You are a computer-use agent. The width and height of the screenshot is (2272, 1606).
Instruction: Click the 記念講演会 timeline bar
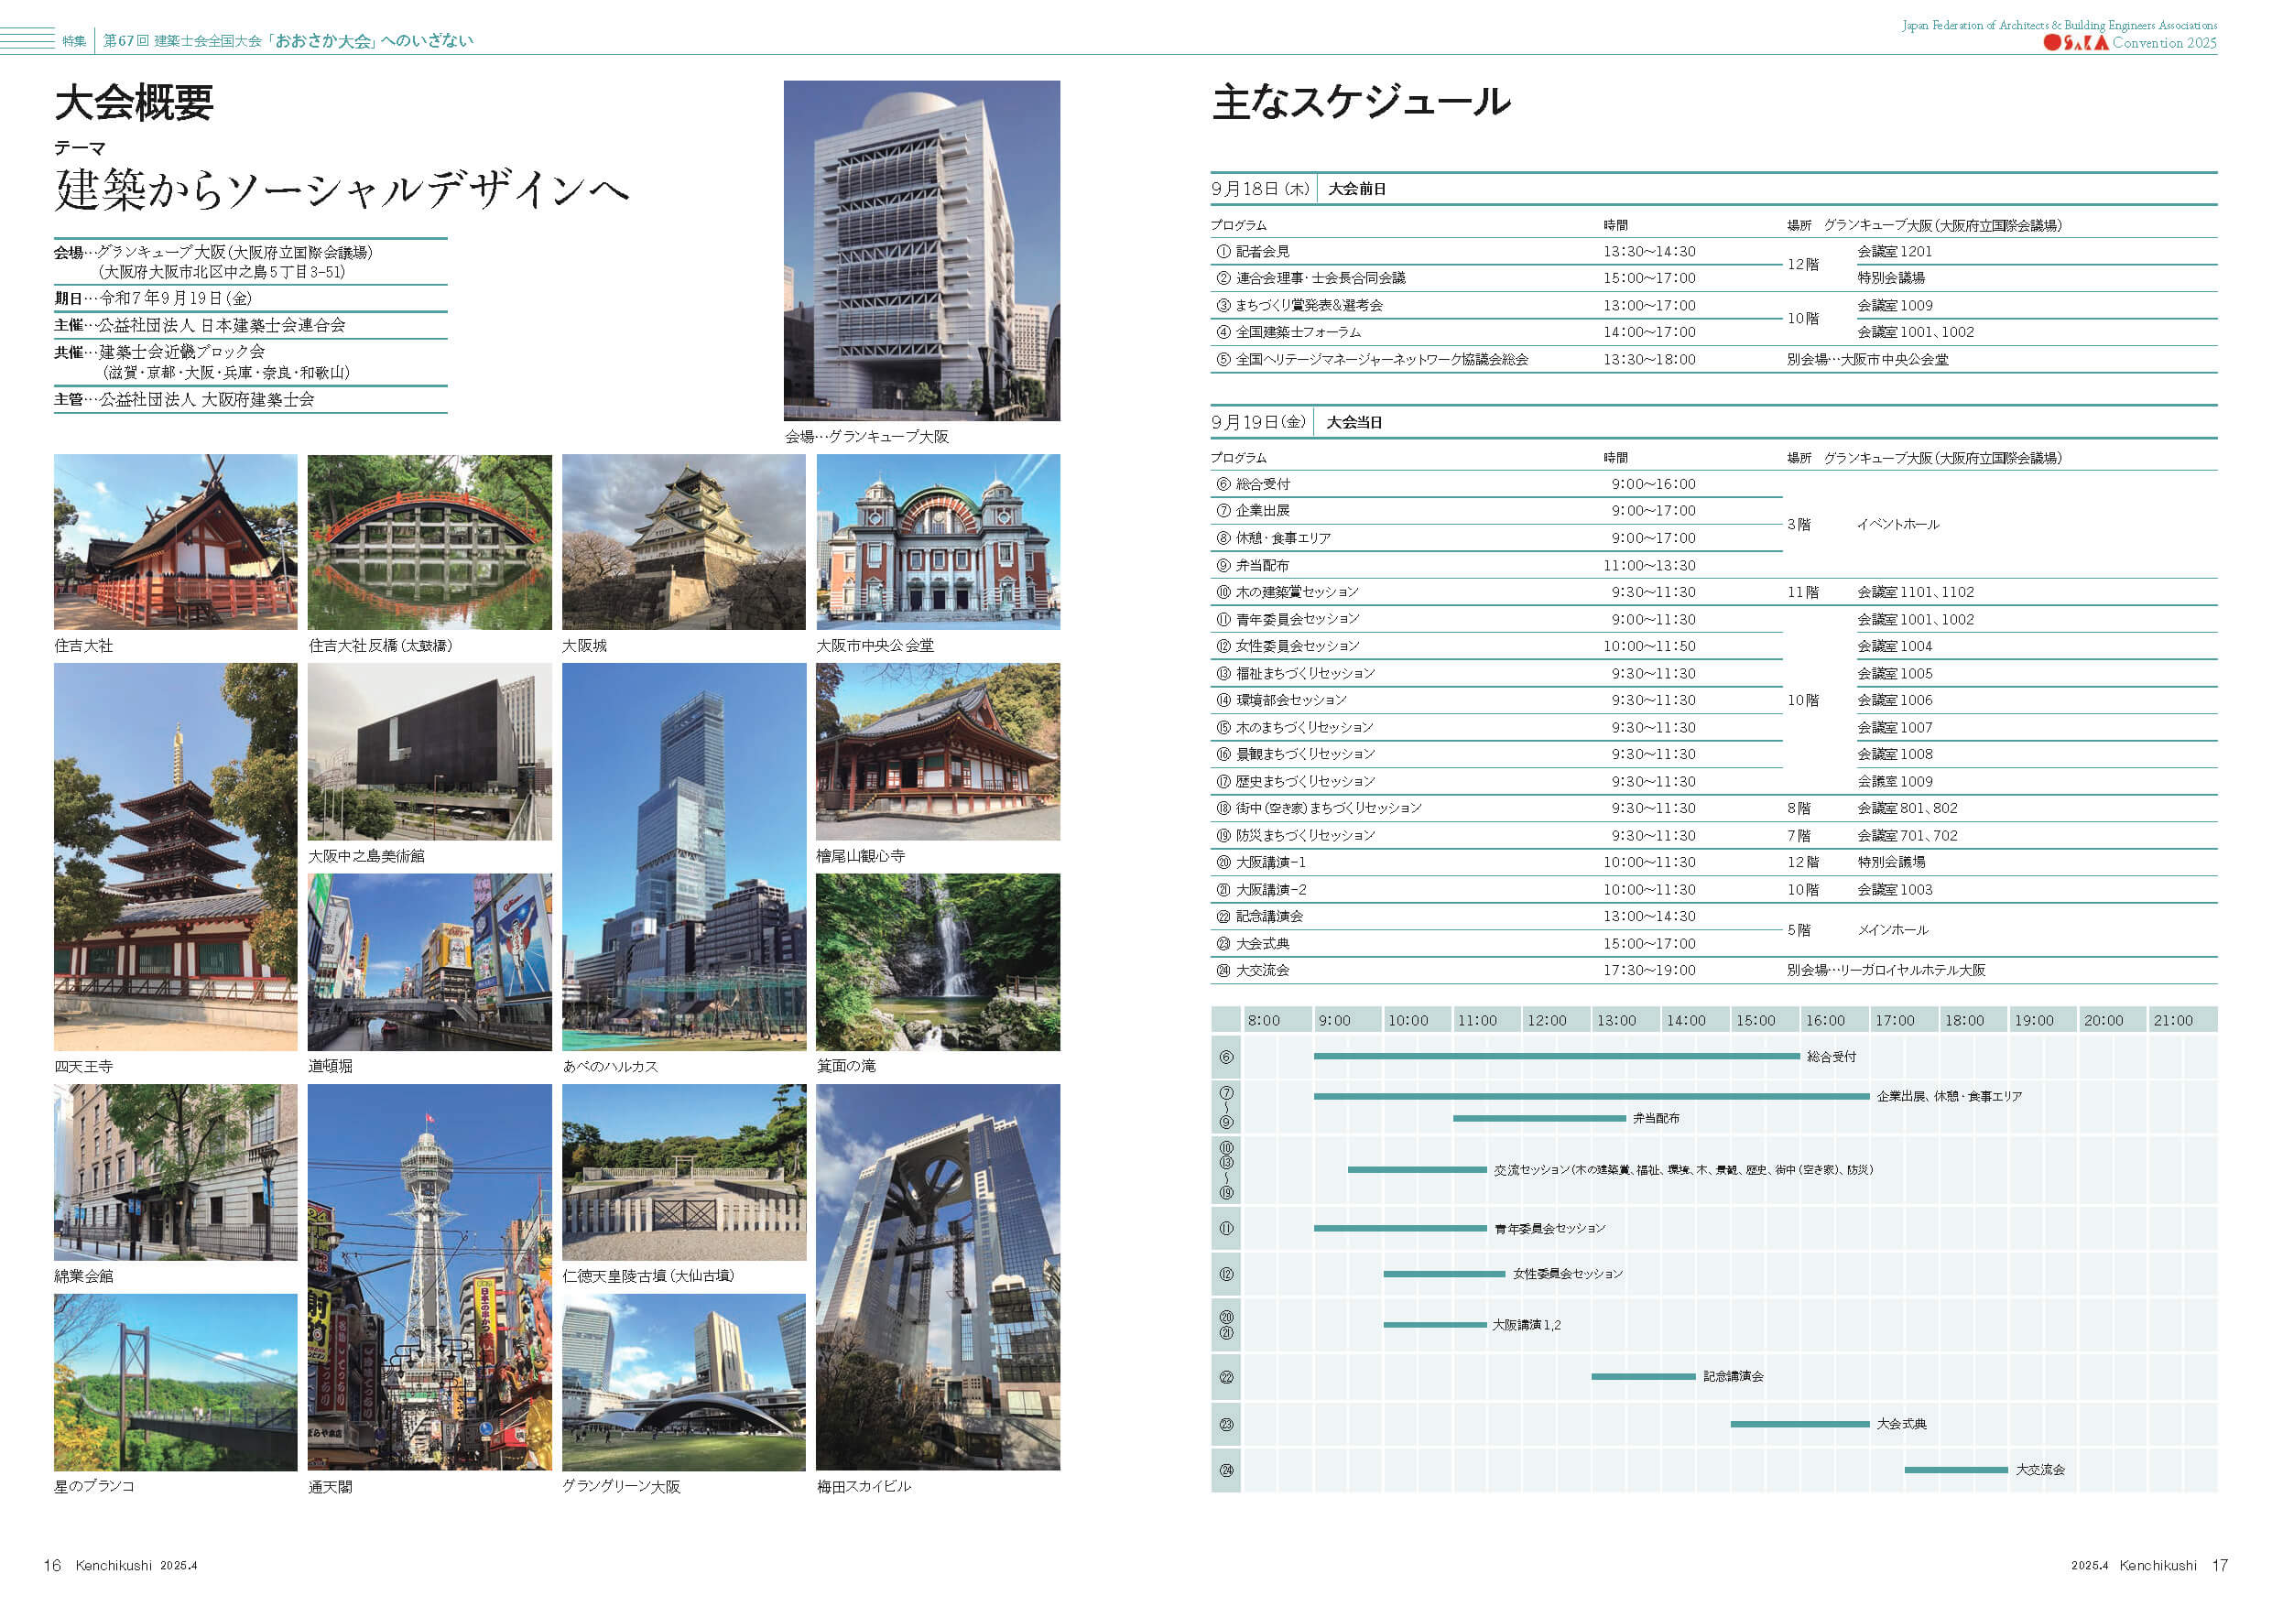click(1643, 1376)
